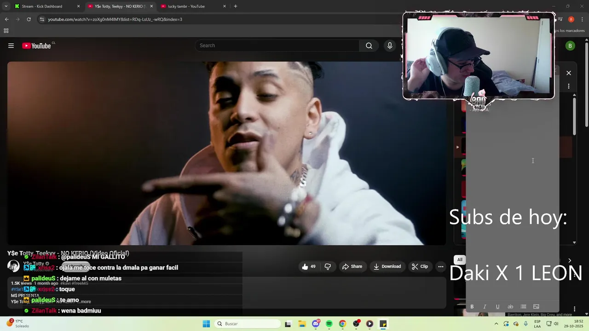Screen dimensions: 589x331
Task: Toggle underline in sticky note
Action: pos(497,307)
